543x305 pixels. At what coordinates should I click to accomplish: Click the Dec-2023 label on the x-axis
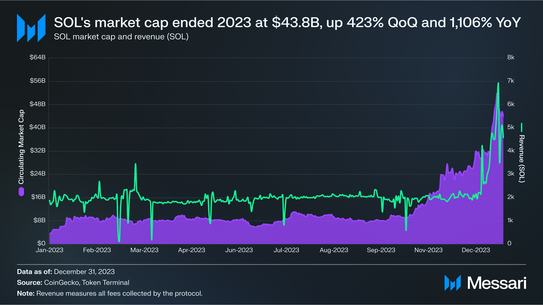point(476,250)
